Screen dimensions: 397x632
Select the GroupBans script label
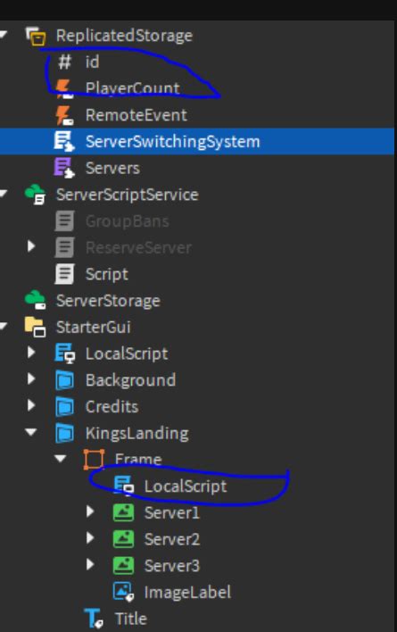click(128, 221)
